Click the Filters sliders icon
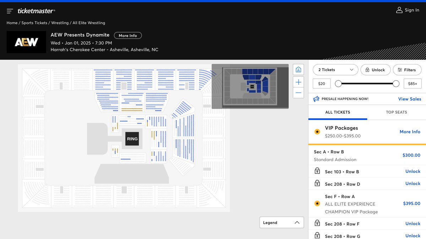Screen dimensions: 426x239 (x=400, y=70)
